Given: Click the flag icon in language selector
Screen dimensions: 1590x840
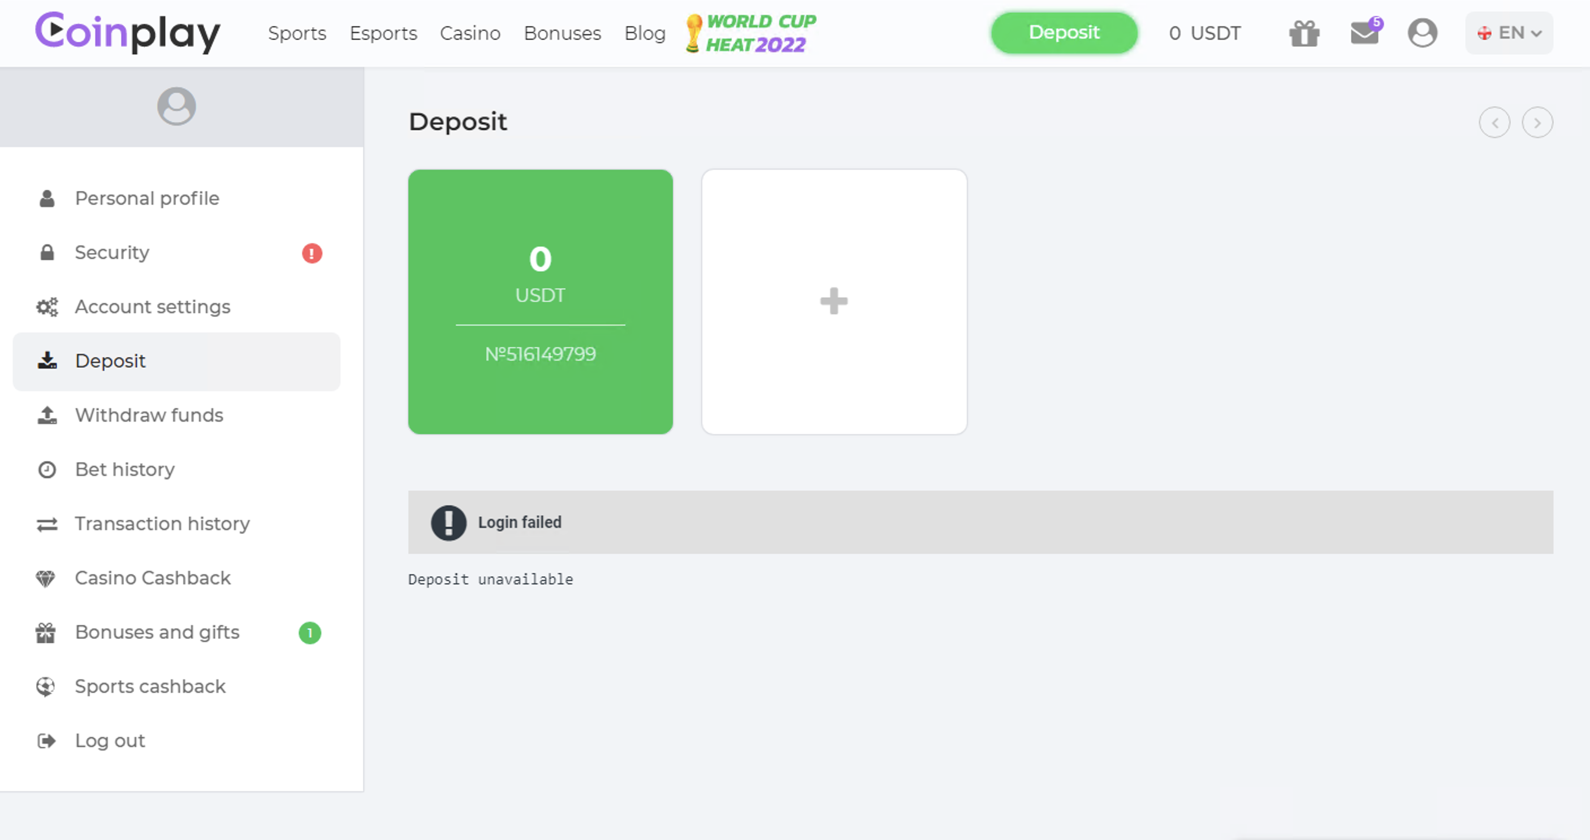Looking at the screenshot, I should click(1484, 33).
